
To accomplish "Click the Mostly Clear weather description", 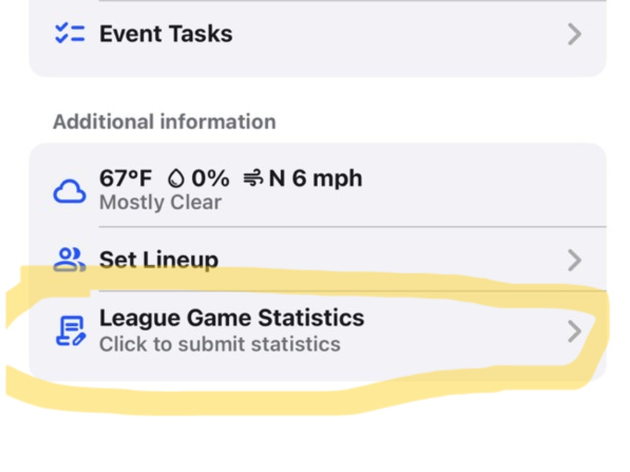I will click(160, 202).
